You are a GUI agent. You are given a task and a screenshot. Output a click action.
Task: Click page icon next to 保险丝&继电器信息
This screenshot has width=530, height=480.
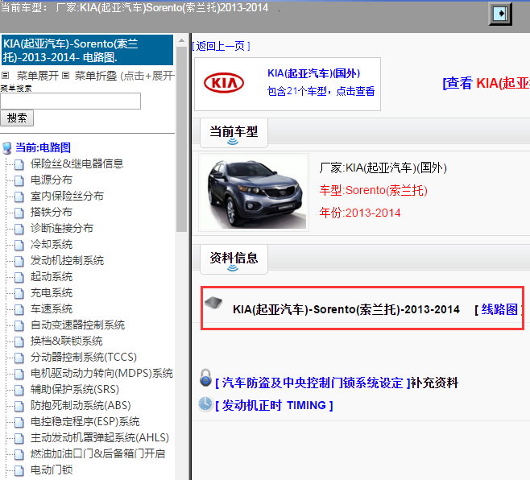(x=19, y=164)
